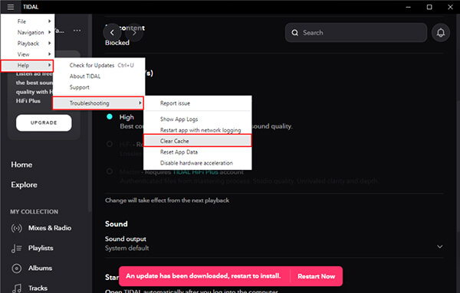Click Restart Now in update banner

coord(316,276)
